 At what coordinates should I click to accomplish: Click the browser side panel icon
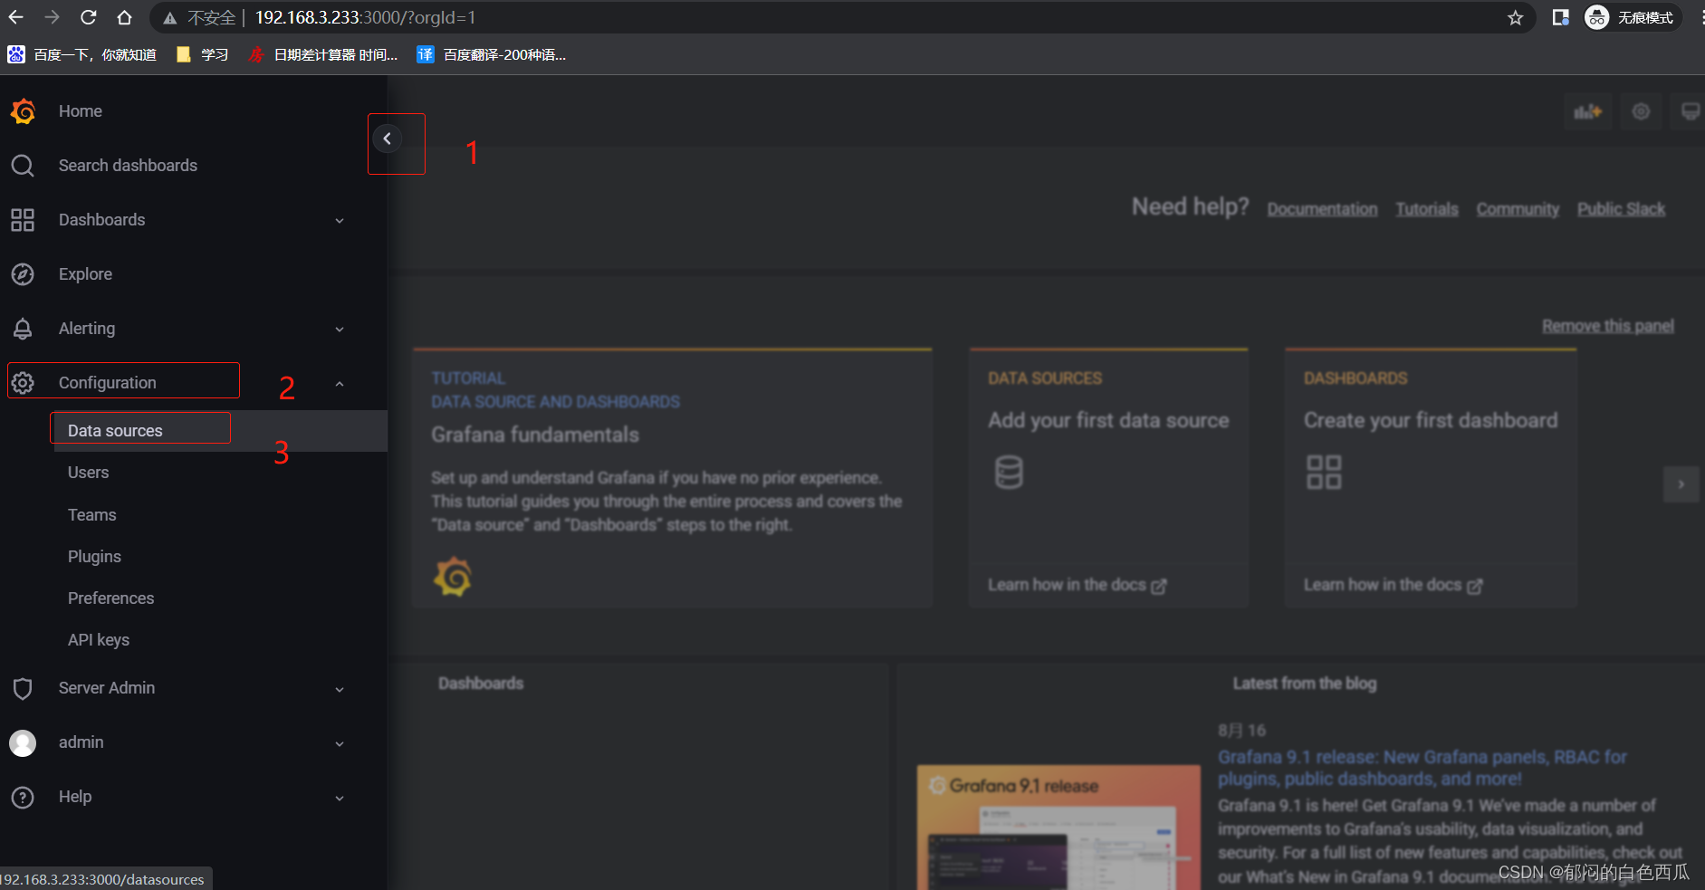1560,17
